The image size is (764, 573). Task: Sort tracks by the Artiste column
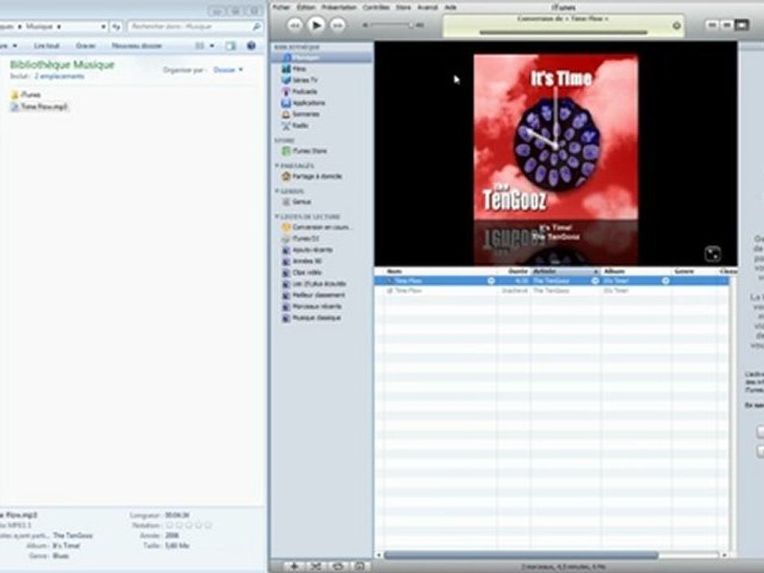pyautogui.click(x=565, y=271)
